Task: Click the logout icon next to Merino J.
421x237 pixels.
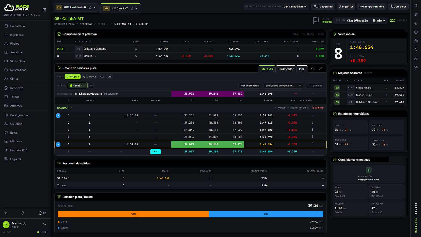Action: pos(44,225)
